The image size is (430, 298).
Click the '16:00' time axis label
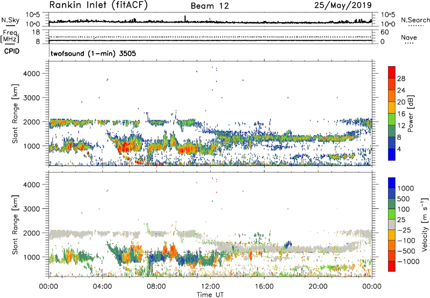pos(264,287)
